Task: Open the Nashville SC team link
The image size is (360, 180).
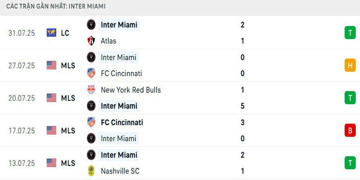Action: point(120,171)
